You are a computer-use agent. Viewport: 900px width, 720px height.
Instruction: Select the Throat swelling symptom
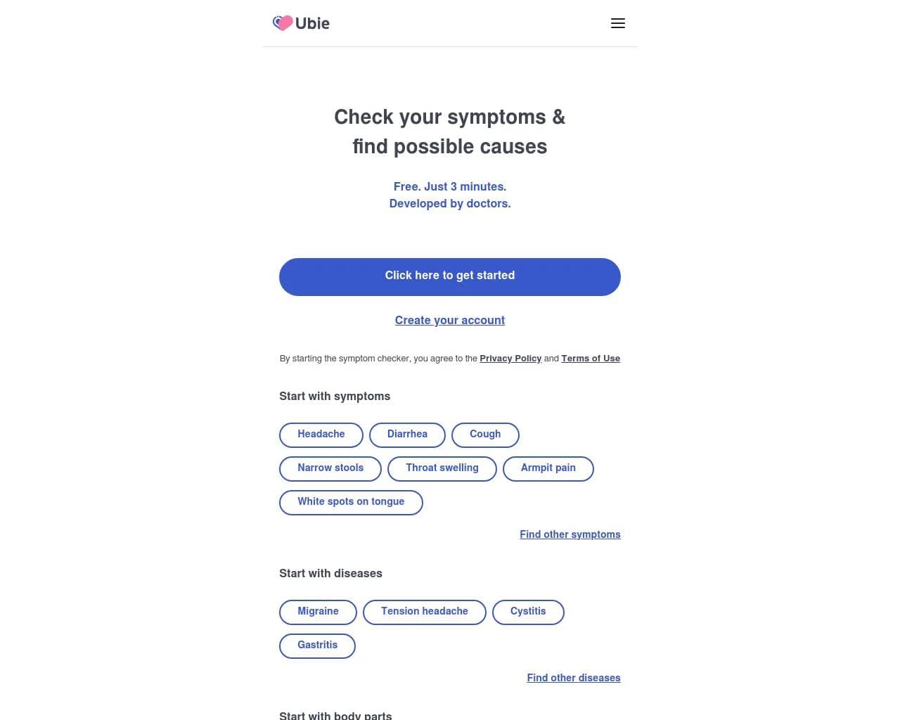(442, 468)
